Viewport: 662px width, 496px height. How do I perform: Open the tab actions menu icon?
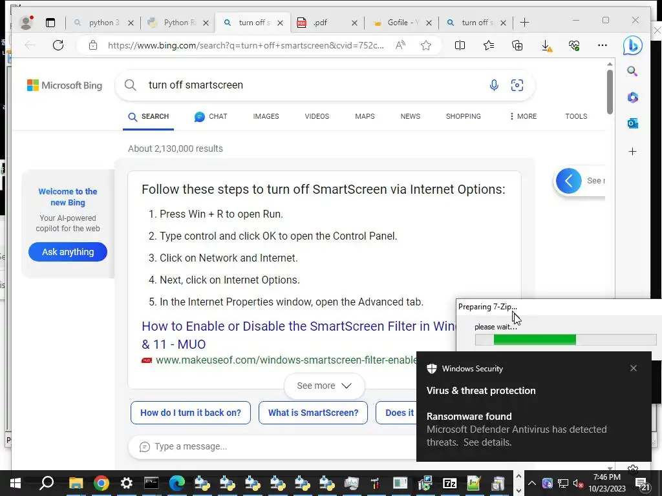pos(50,23)
